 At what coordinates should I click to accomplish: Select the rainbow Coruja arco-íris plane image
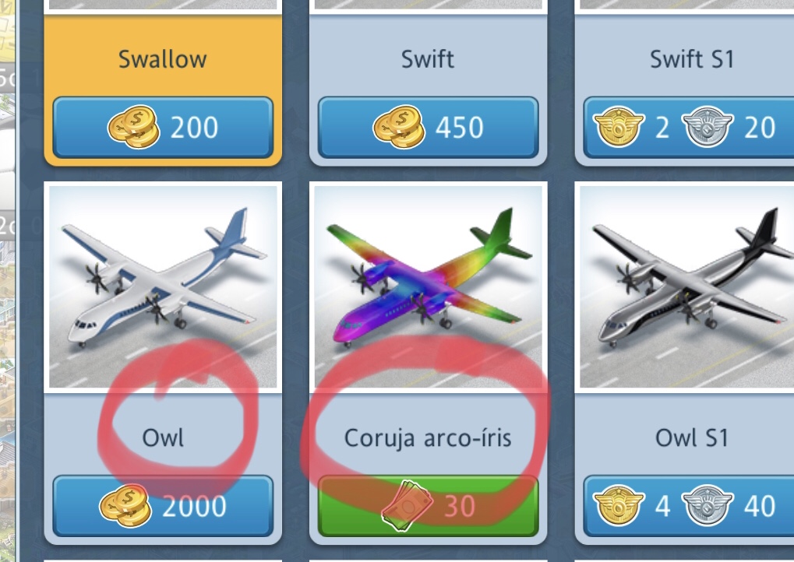coord(429,286)
